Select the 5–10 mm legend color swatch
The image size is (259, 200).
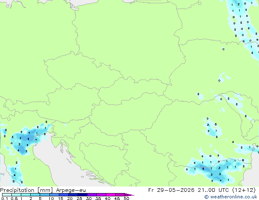click(x=45, y=195)
